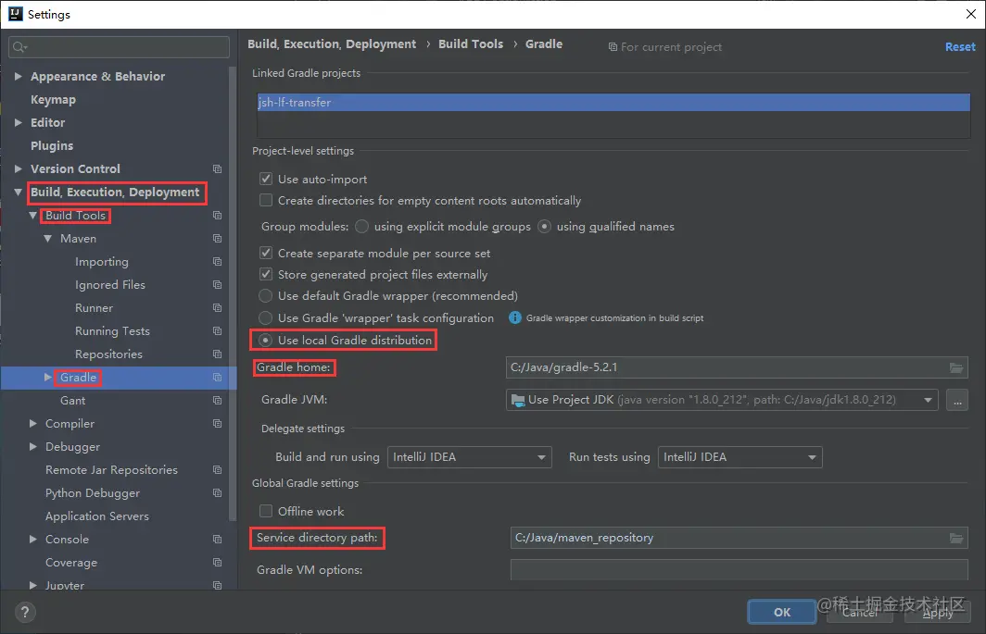Viewport: 986px width, 634px height.
Task: Click project-level icon beside Remote Jar Repositories
Action: 217,470
